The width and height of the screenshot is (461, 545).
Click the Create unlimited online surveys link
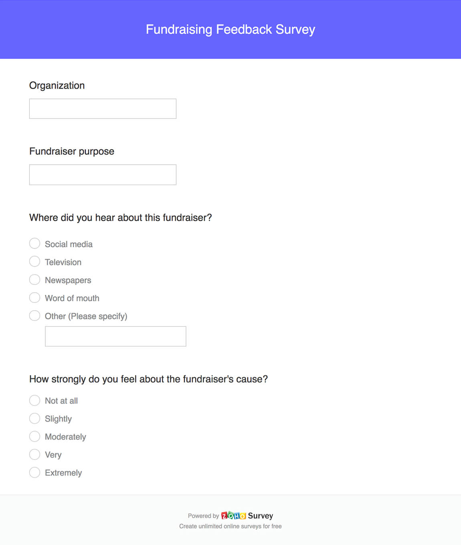coord(230,526)
